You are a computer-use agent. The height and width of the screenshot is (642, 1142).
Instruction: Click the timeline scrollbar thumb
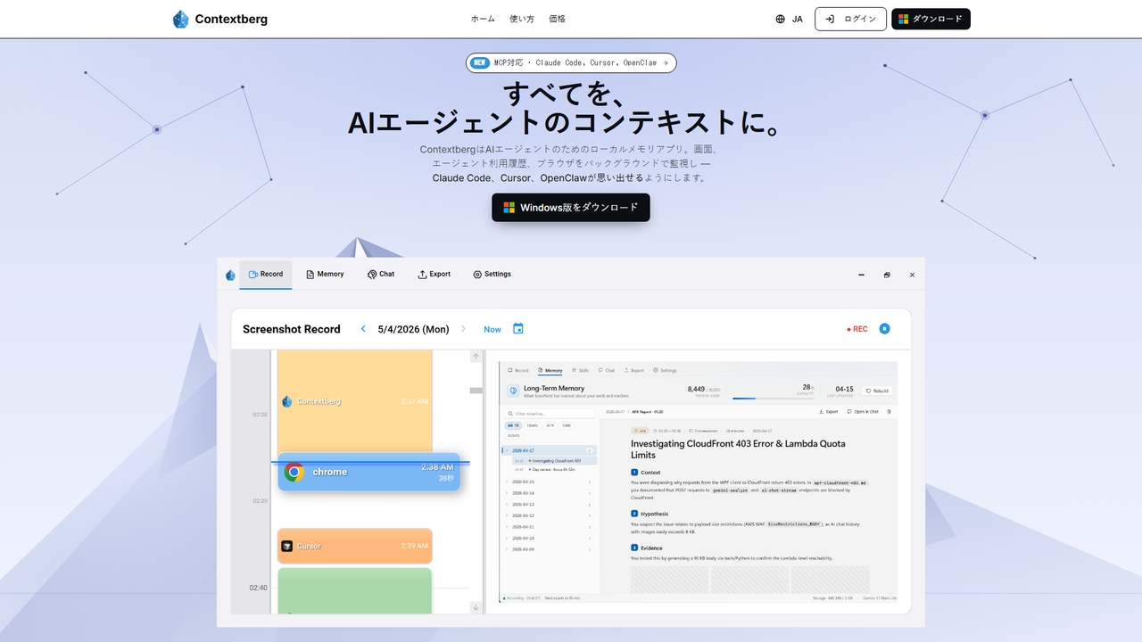pyautogui.click(x=476, y=391)
